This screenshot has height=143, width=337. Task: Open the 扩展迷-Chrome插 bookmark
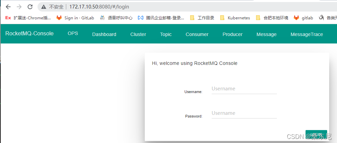[28, 18]
